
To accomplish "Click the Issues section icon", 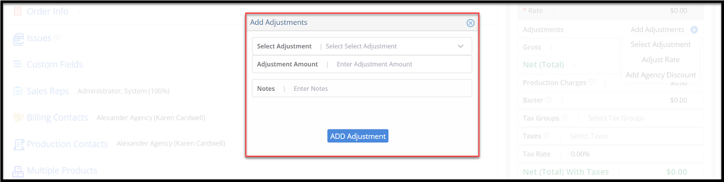I will pos(18,39).
